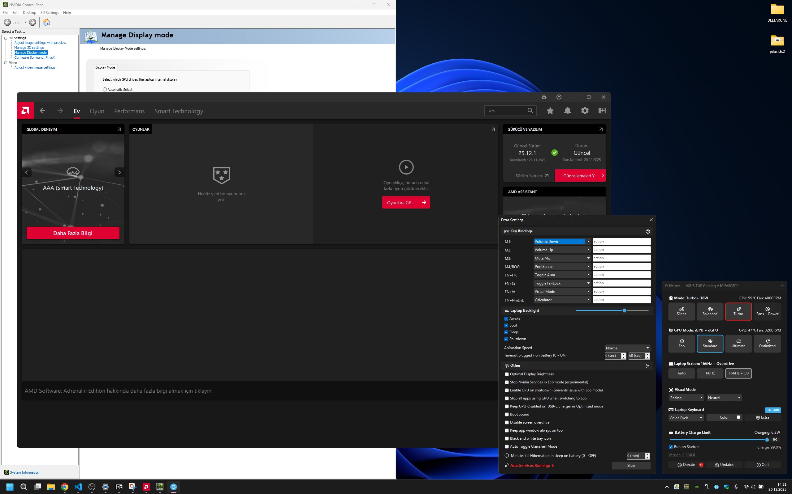Image resolution: width=792 pixels, height=494 pixels.
Task: Select Balanced performance mode in G-Helper
Action: coord(710,311)
